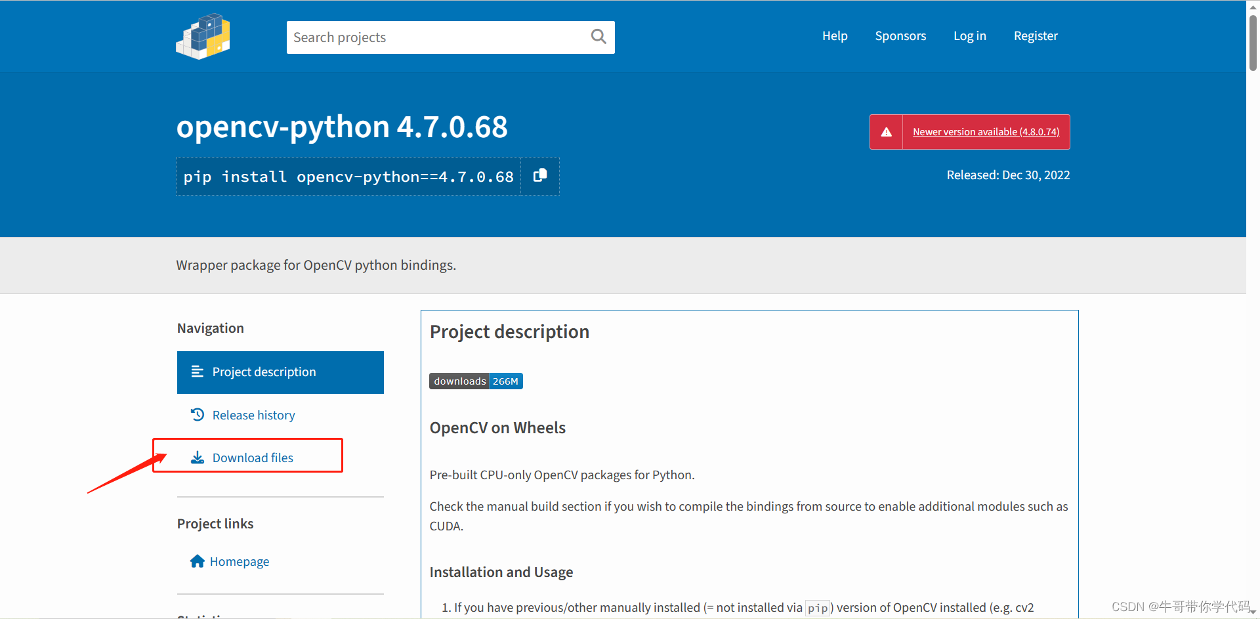Open the Log in page
The width and height of the screenshot is (1260, 619).
click(x=969, y=36)
